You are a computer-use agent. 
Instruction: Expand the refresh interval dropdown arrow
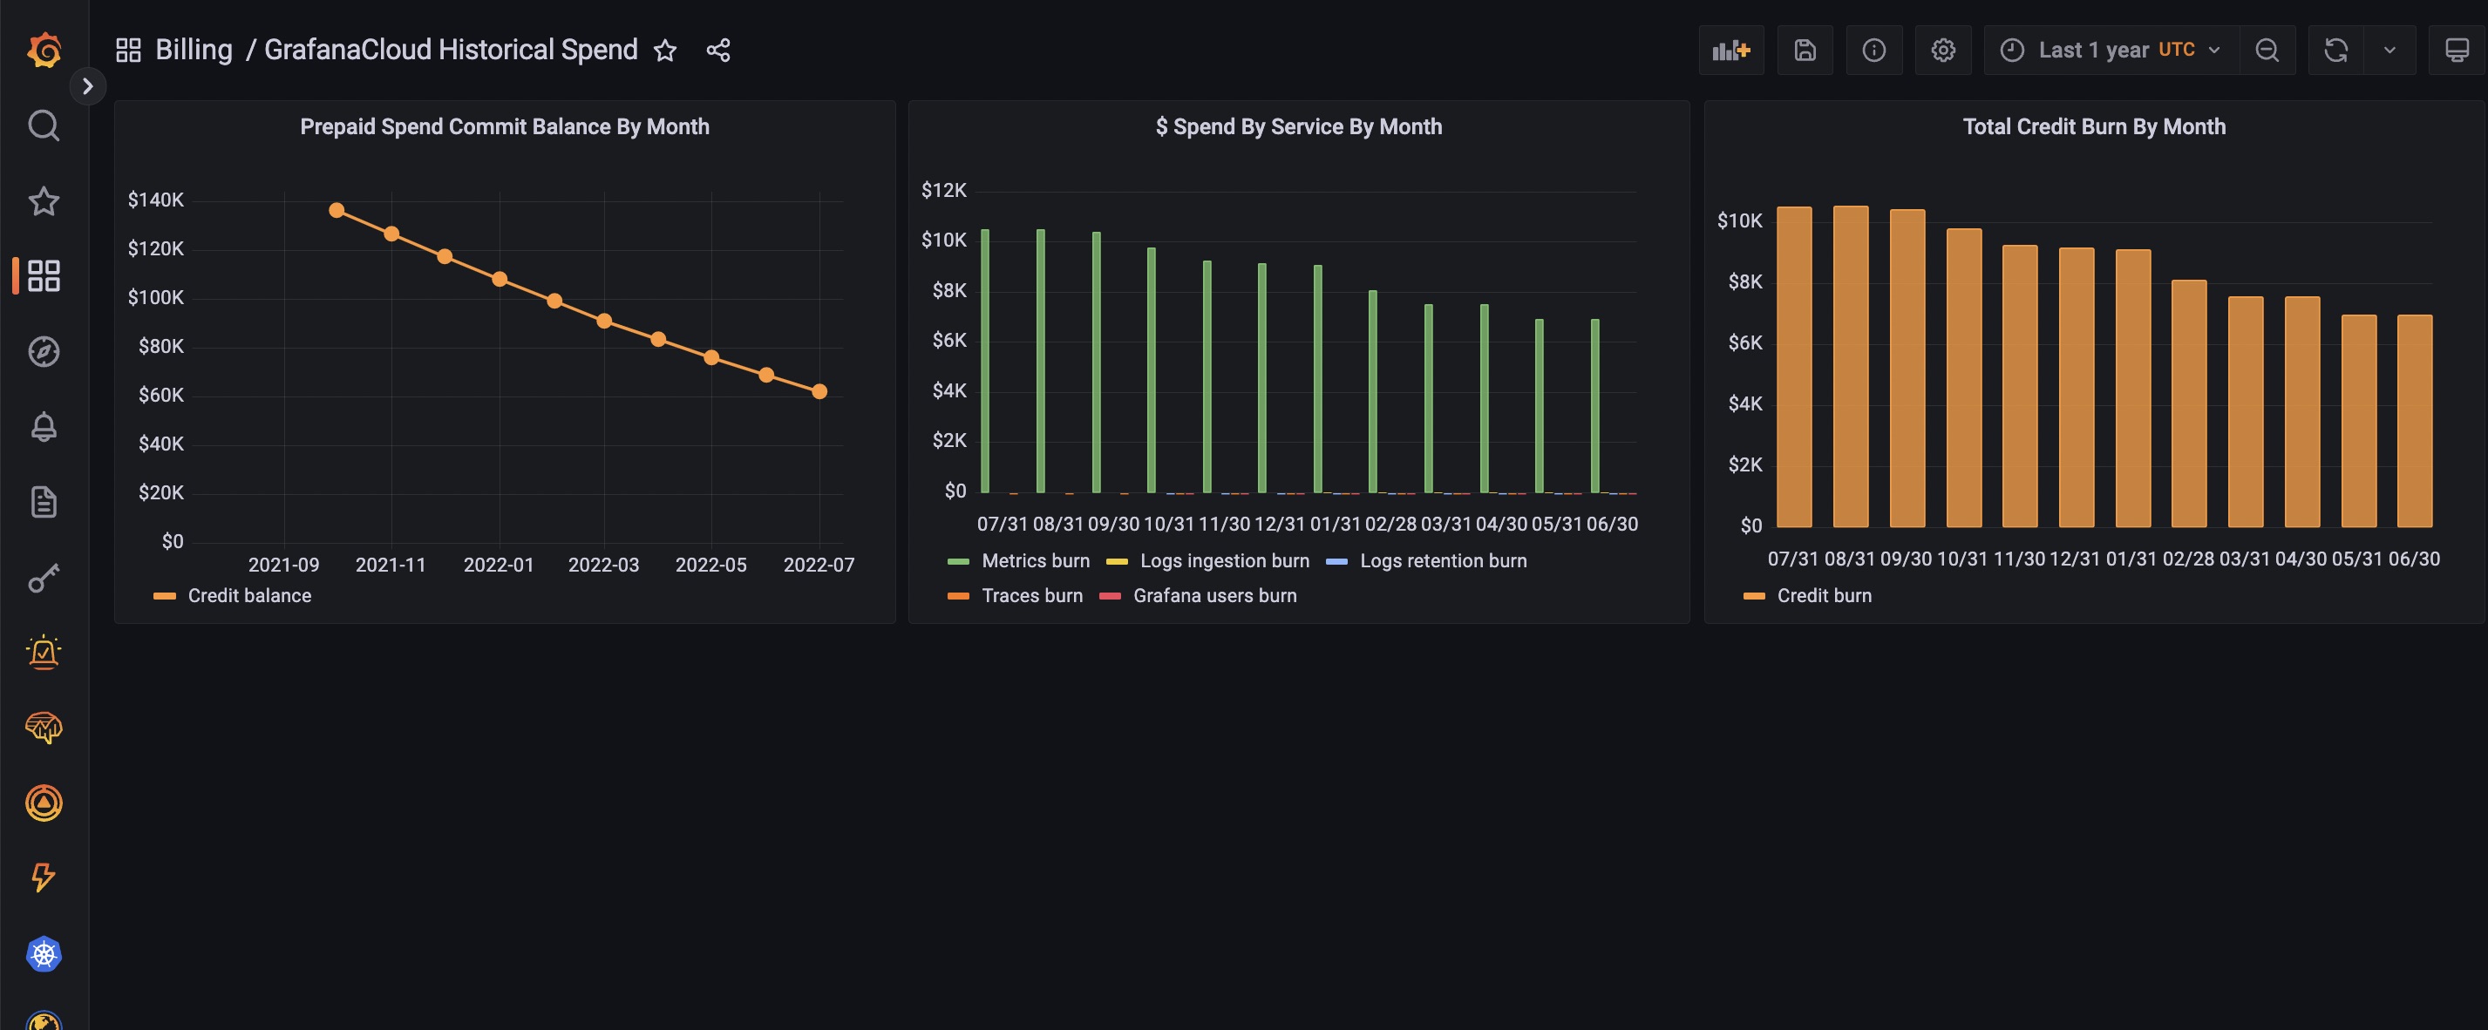2389,51
